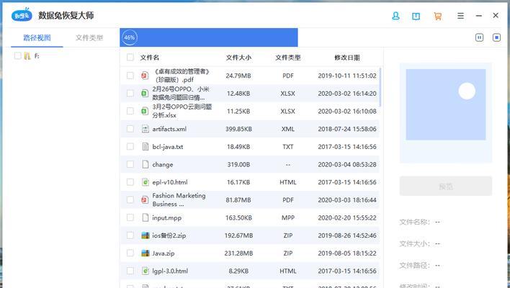This screenshot has width=510, height=288.
Task: Click the disabled 预览 preview button
Action: (446, 186)
